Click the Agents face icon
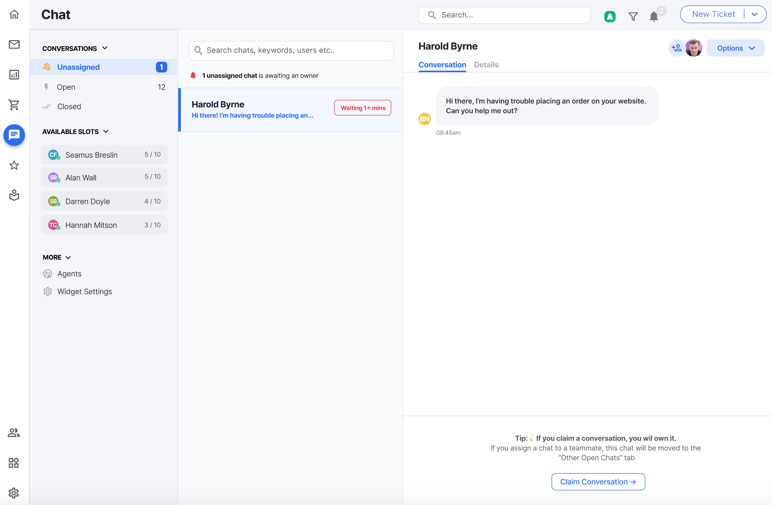 47,274
